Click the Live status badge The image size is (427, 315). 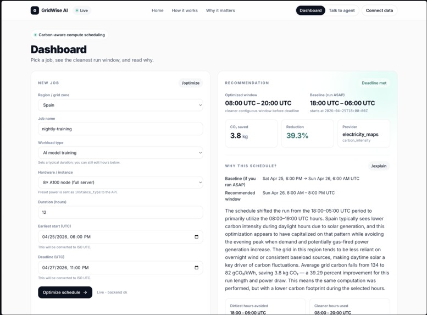coord(82,10)
